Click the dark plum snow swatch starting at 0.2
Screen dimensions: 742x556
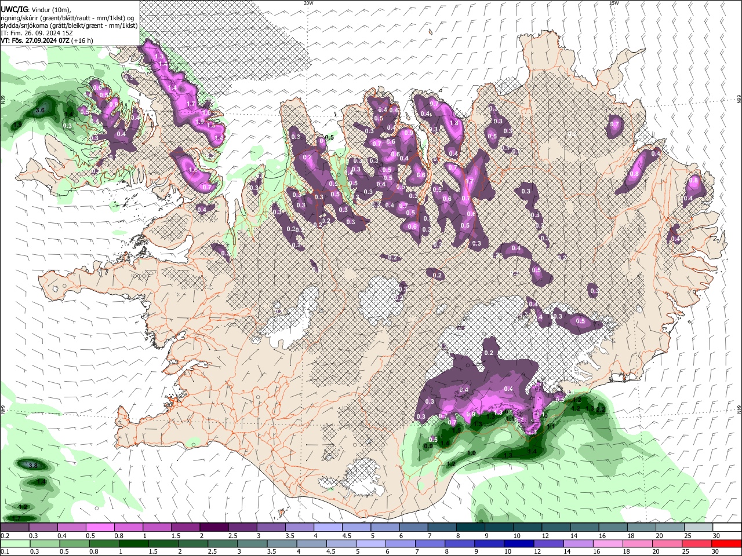[14, 528]
